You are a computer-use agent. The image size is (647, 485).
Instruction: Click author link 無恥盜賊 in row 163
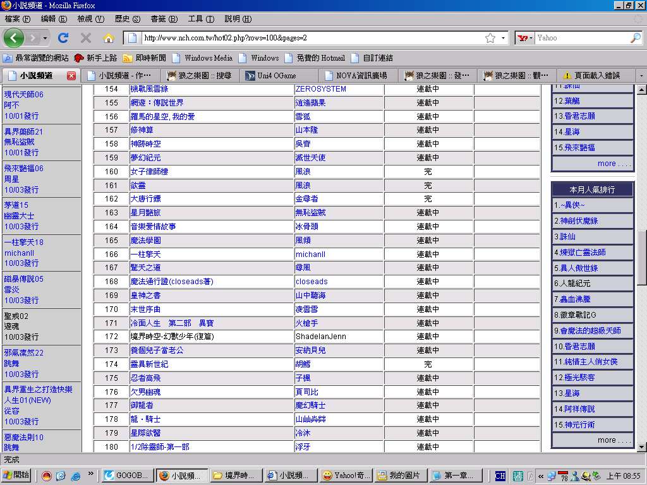coord(311,213)
